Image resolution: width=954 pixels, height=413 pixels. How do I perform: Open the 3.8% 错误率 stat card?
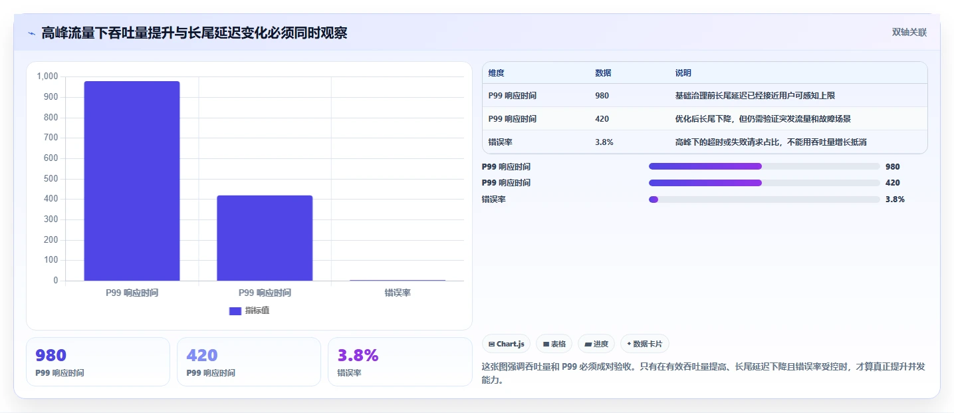[400, 362]
